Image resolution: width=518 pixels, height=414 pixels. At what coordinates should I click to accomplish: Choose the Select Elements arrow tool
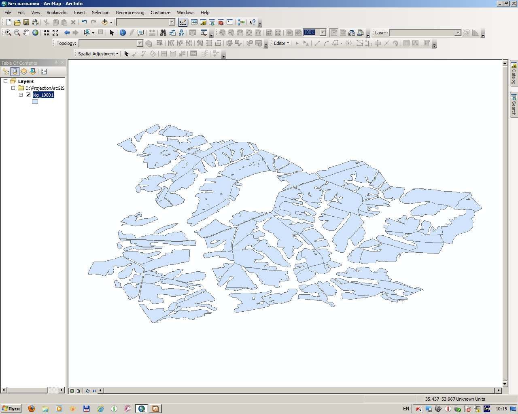[112, 33]
